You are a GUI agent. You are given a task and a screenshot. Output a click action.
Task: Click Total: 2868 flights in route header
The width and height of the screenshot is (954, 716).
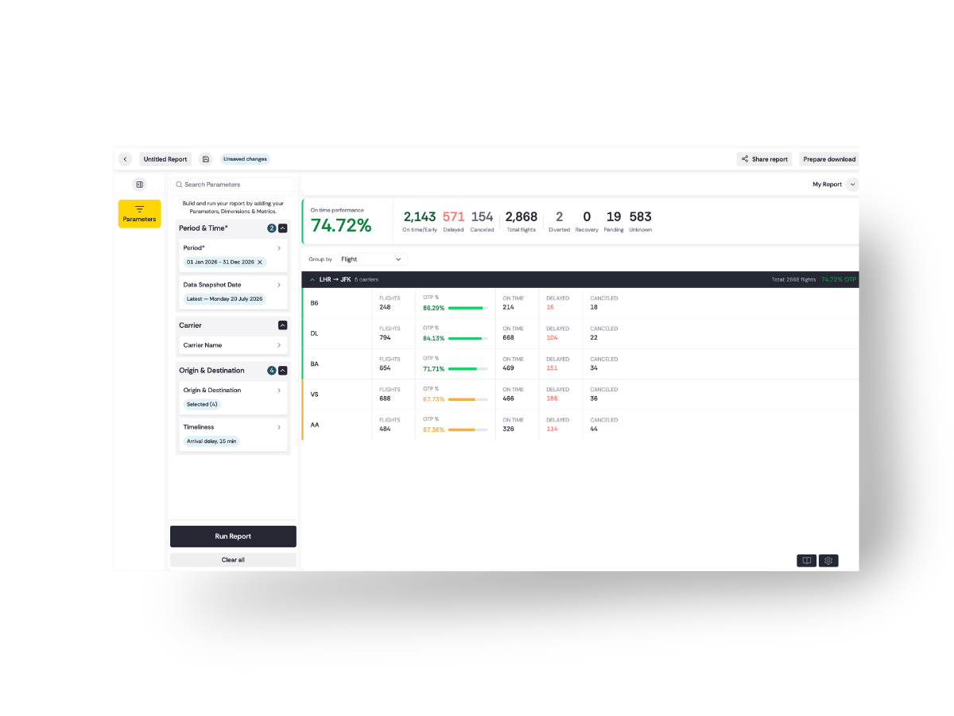click(793, 280)
